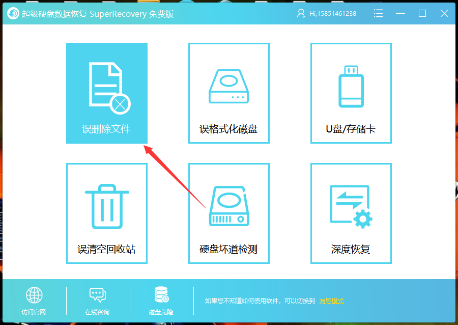Launch the 硬盘坏道检测 bad sector check tile
458x325 pixels.
click(x=228, y=213)
